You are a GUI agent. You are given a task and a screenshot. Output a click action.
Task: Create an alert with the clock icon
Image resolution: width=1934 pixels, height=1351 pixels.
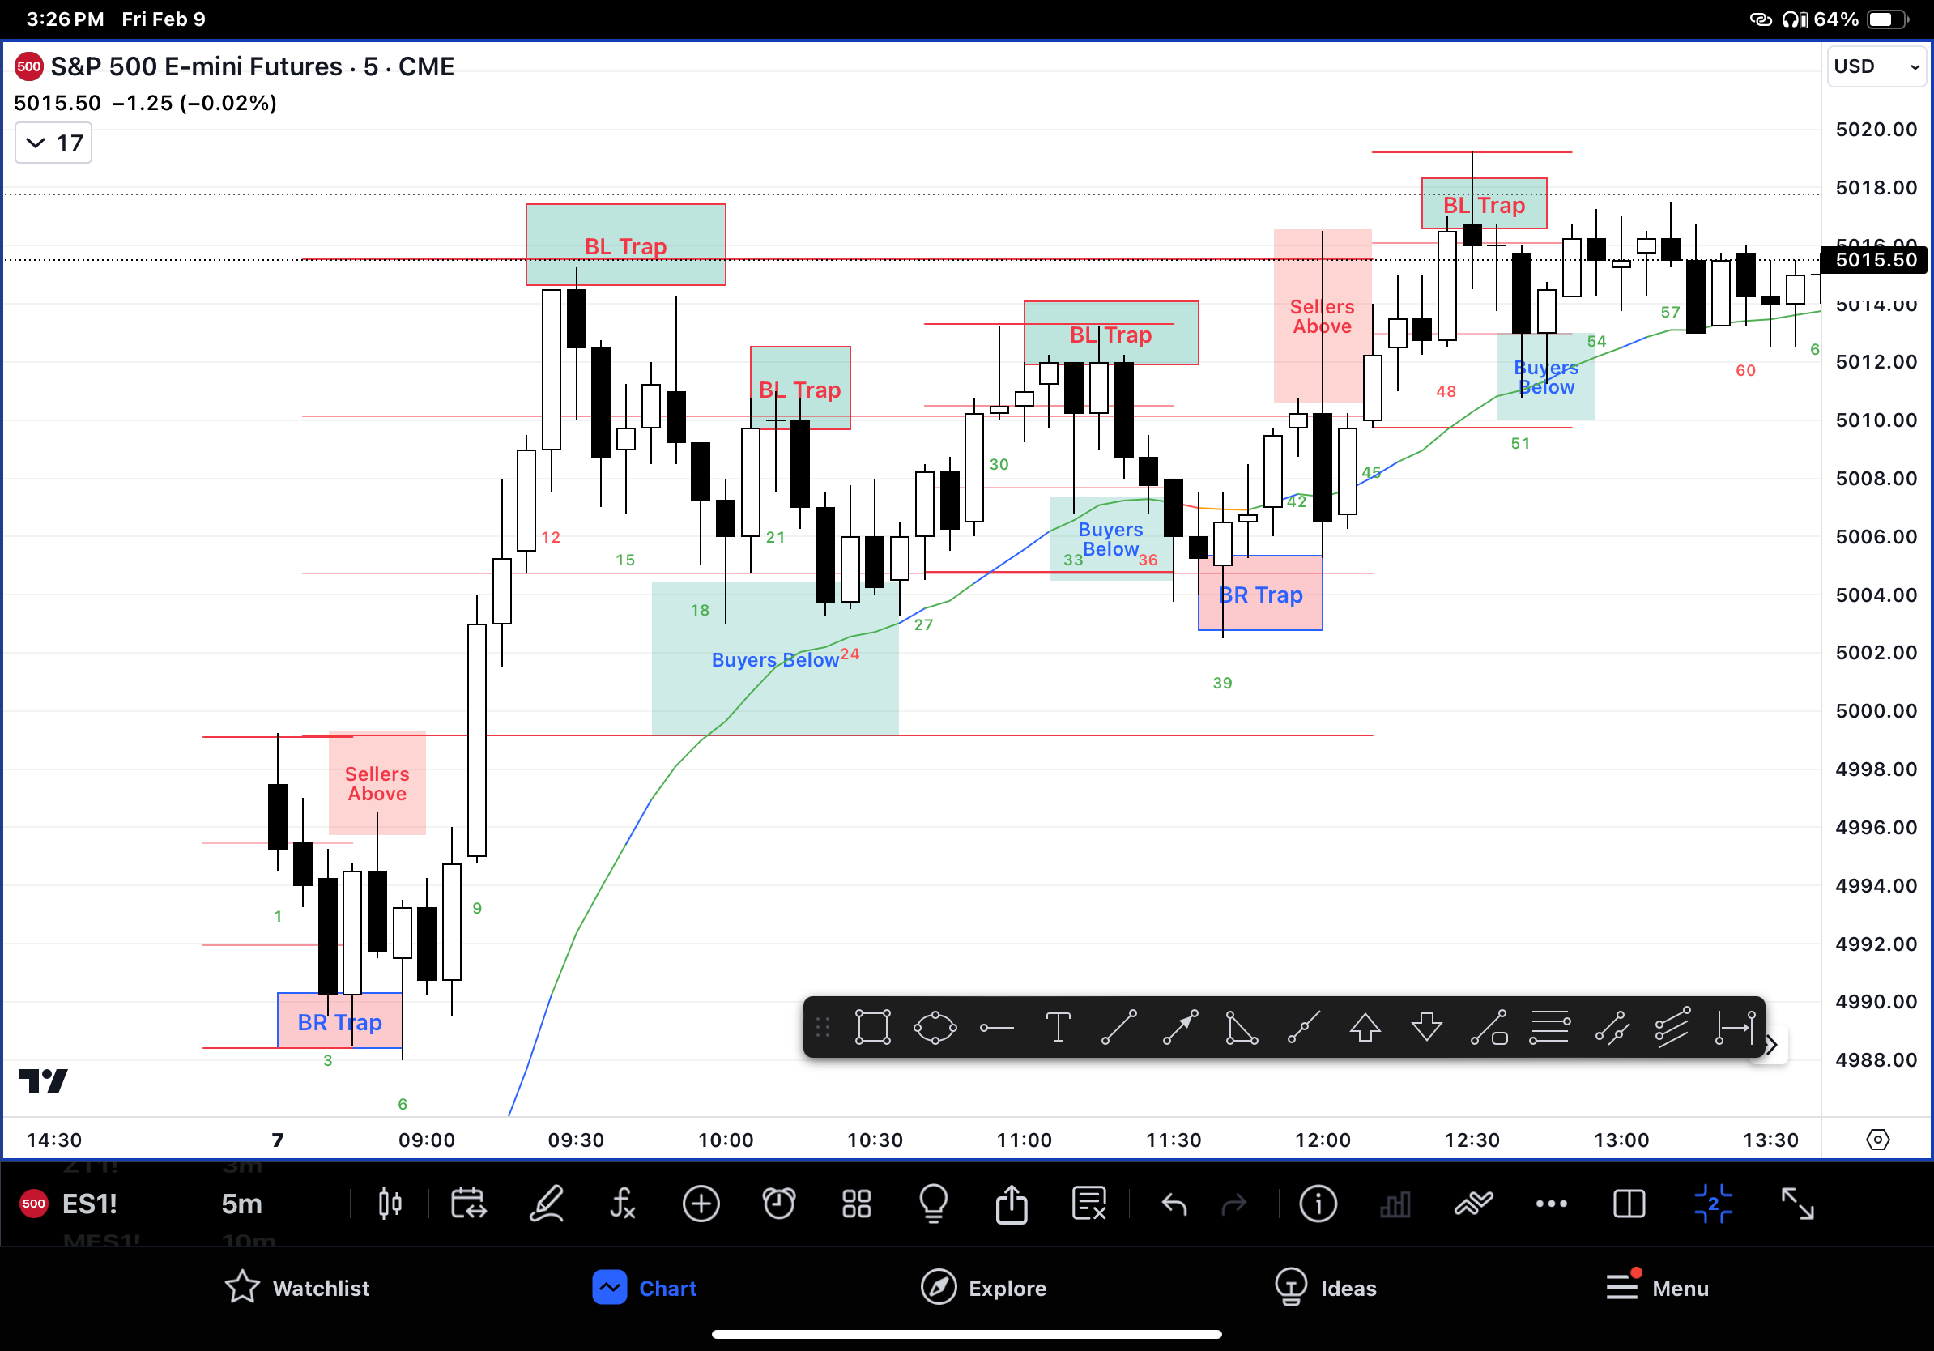point(779,1204)
